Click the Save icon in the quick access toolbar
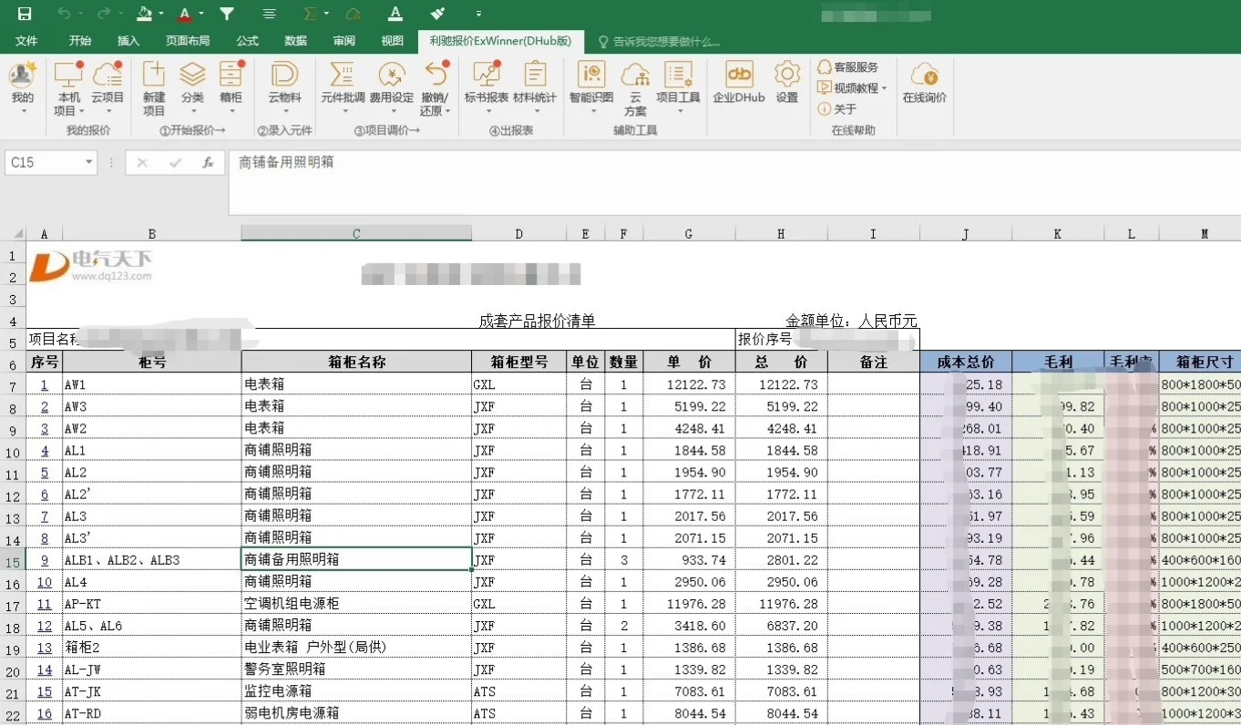 pyautogui.click(x=25, y=14)
